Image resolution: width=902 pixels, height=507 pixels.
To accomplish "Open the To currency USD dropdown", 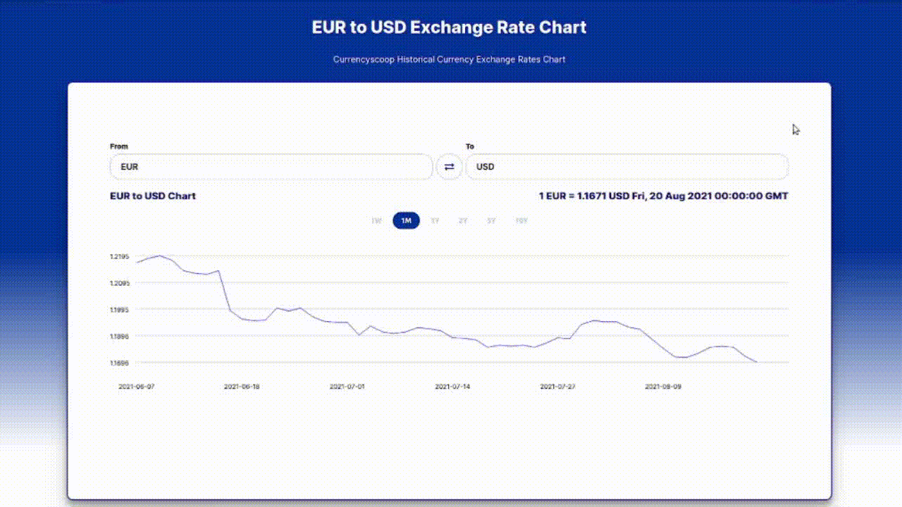I will (x=626, y=167).
